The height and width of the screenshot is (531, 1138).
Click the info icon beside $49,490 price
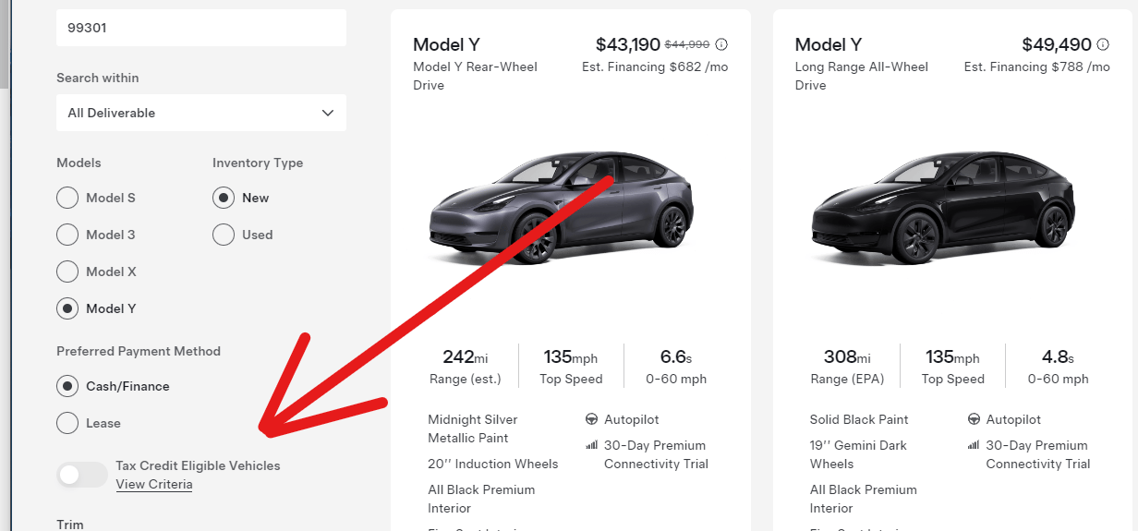1103,44
